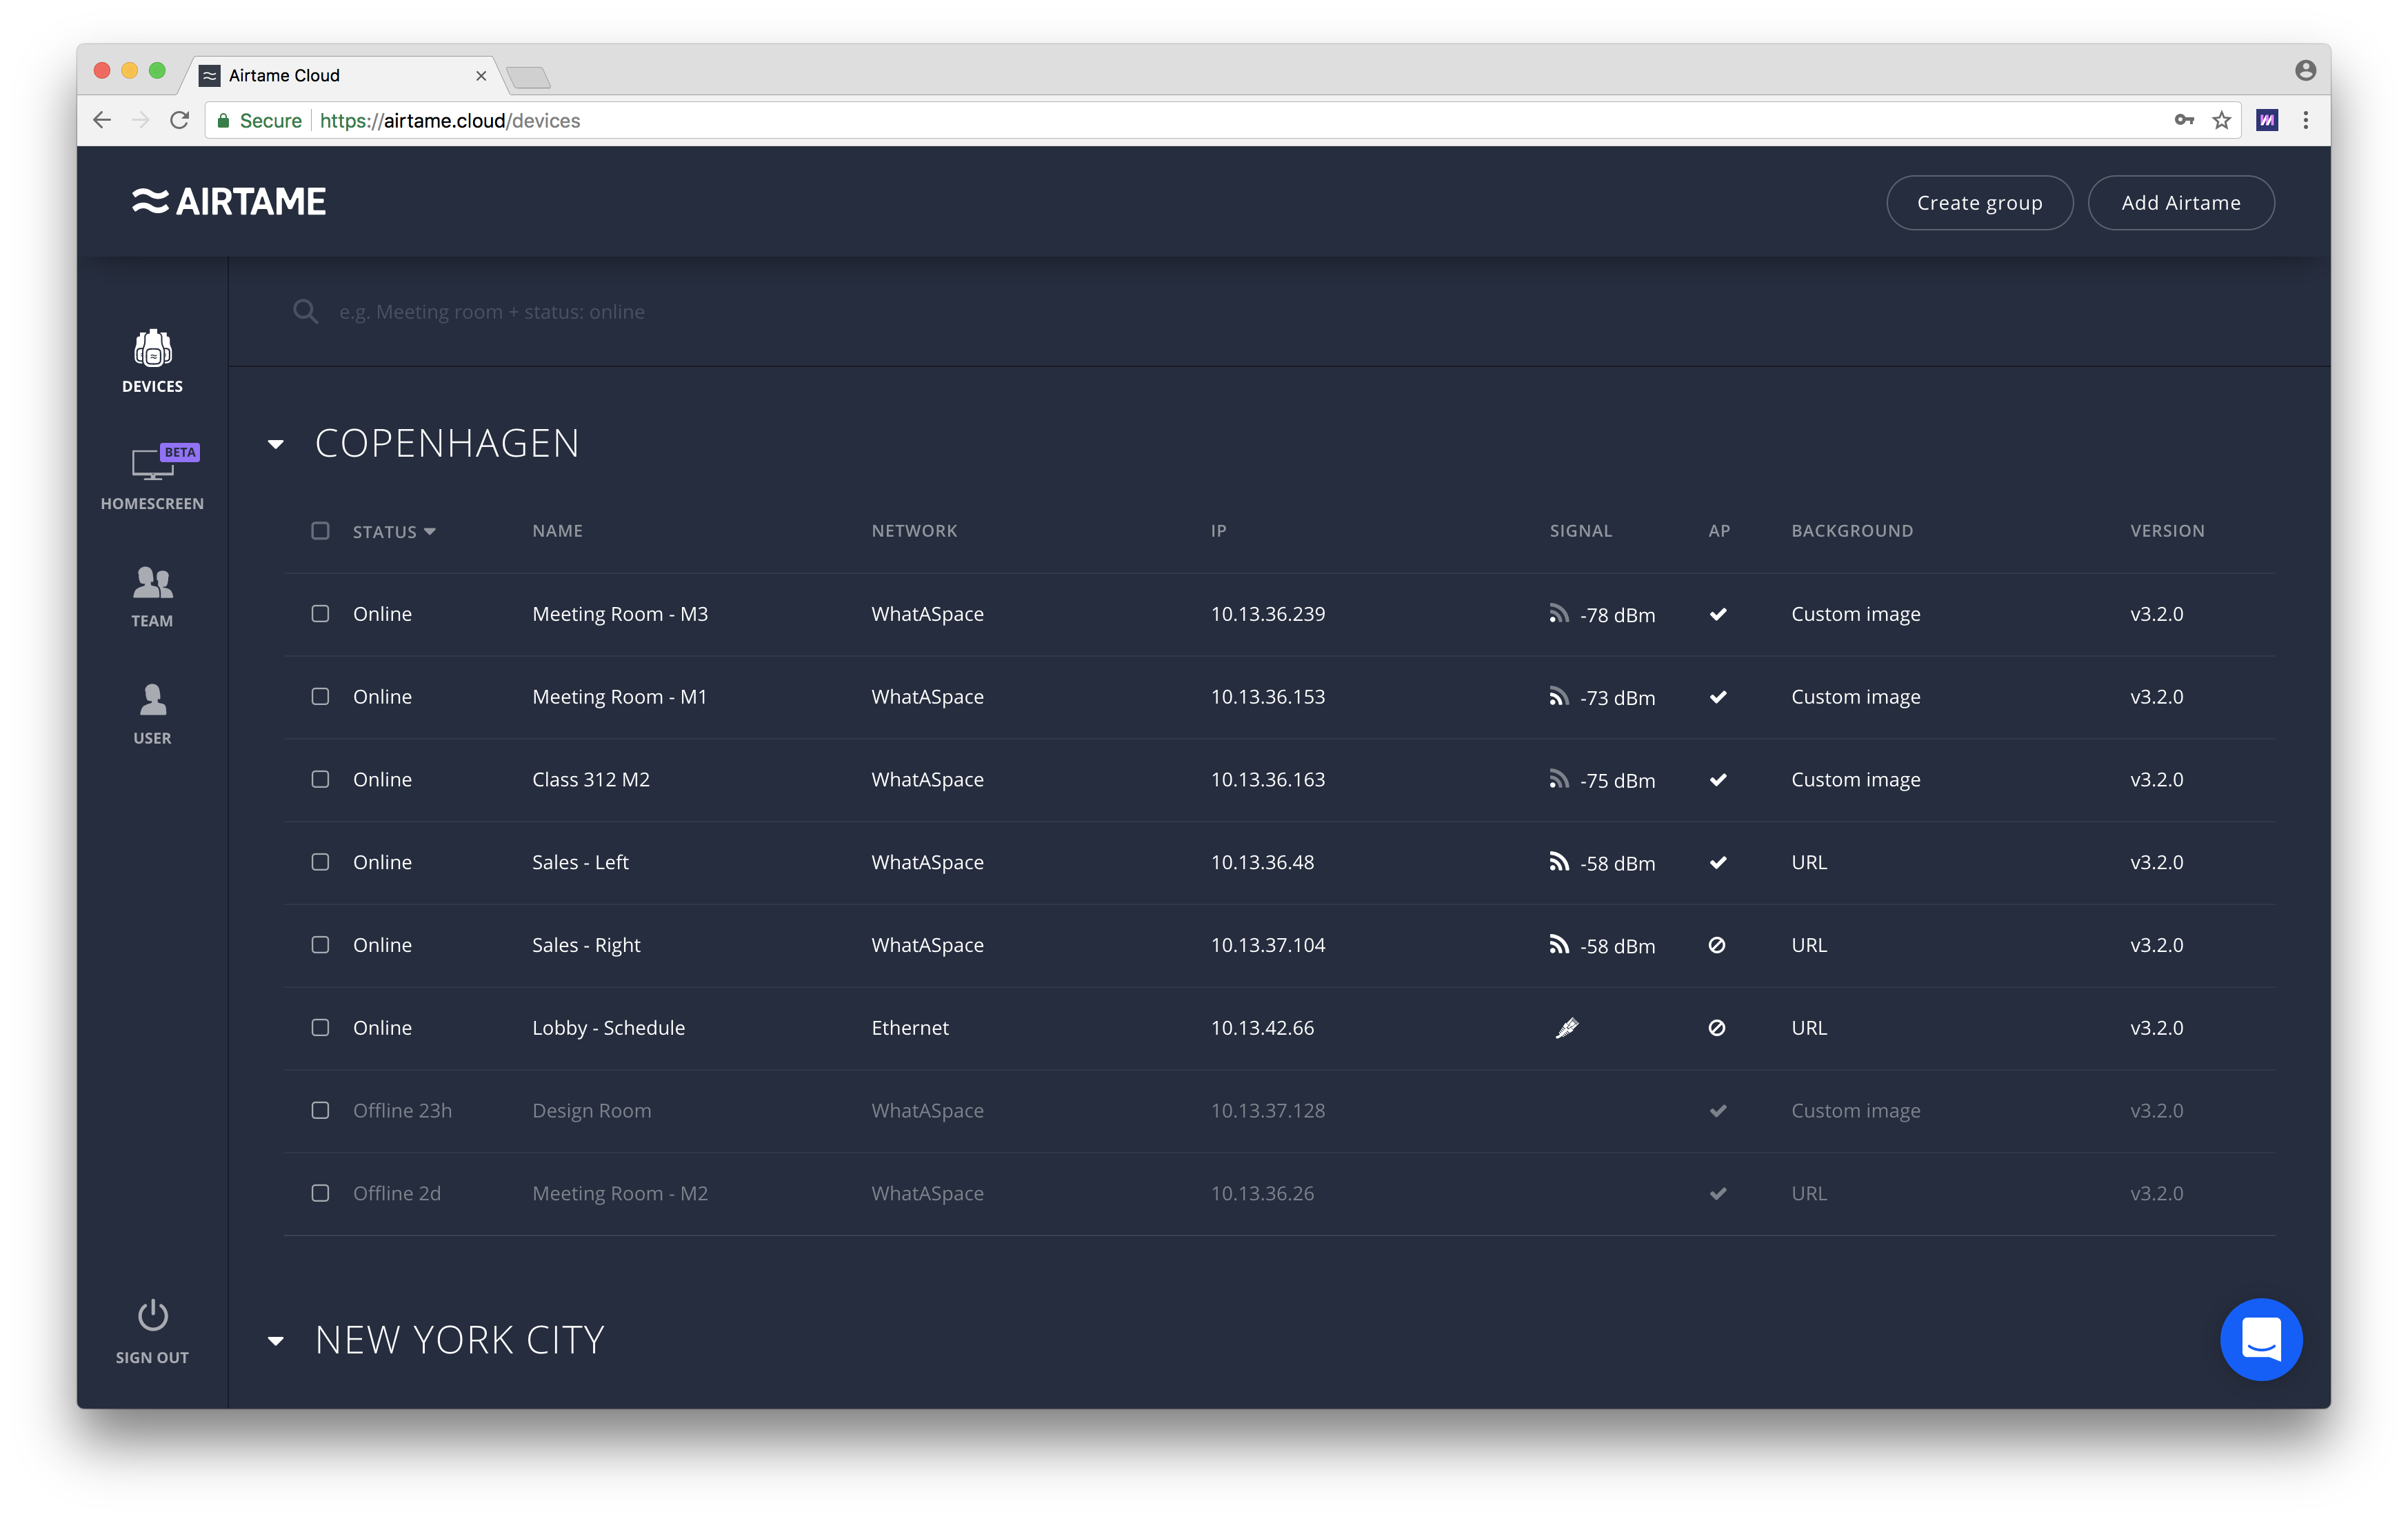Open the Homescreen beta section
The image size is (2408, 1519).
pyautogui.click(x=152, y=477)
